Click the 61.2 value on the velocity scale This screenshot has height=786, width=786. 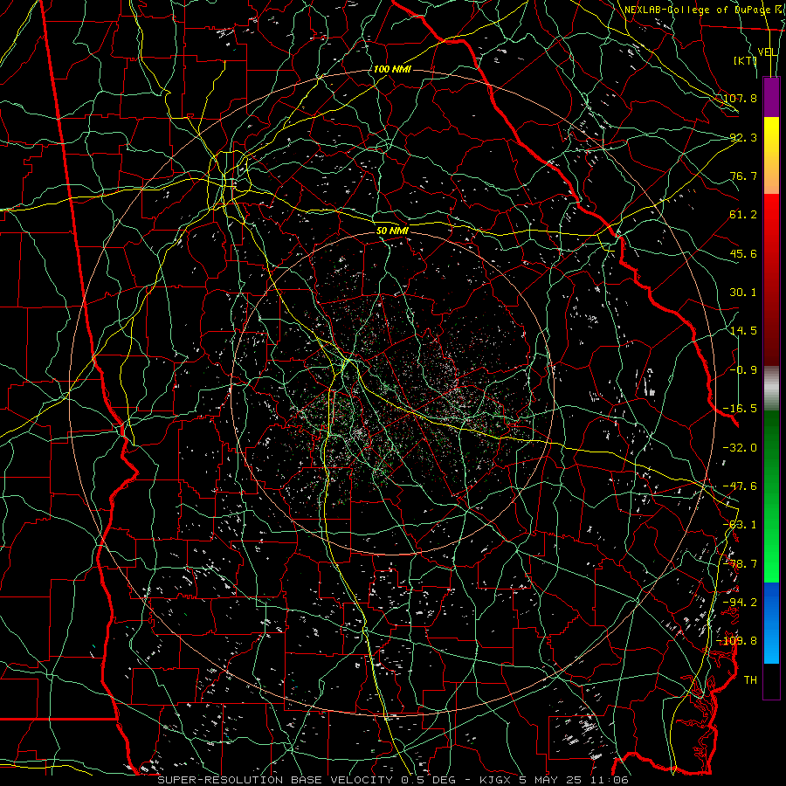743,215
